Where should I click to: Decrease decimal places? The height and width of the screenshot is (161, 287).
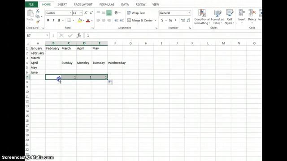pyautogui.click(x=188, y=20)
